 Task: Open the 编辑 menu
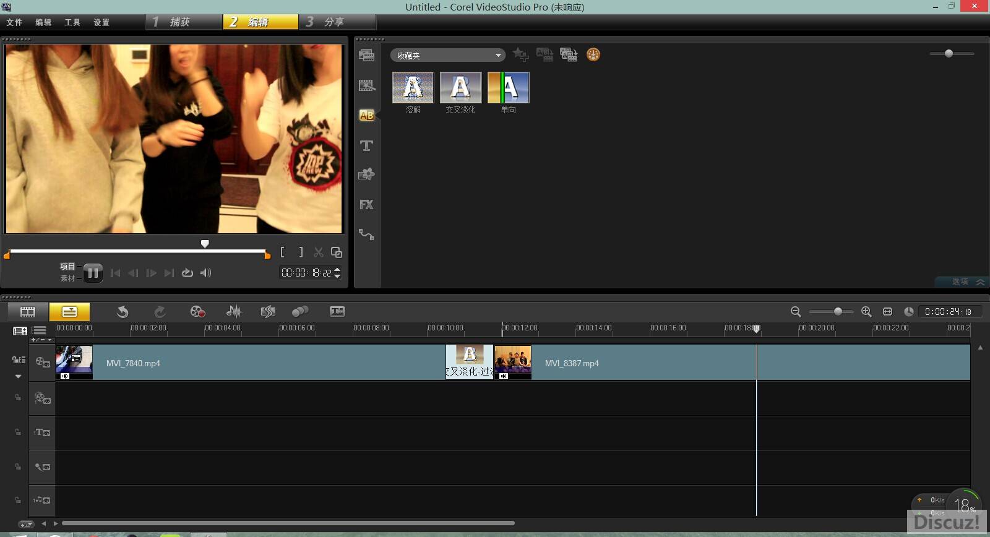43,22
